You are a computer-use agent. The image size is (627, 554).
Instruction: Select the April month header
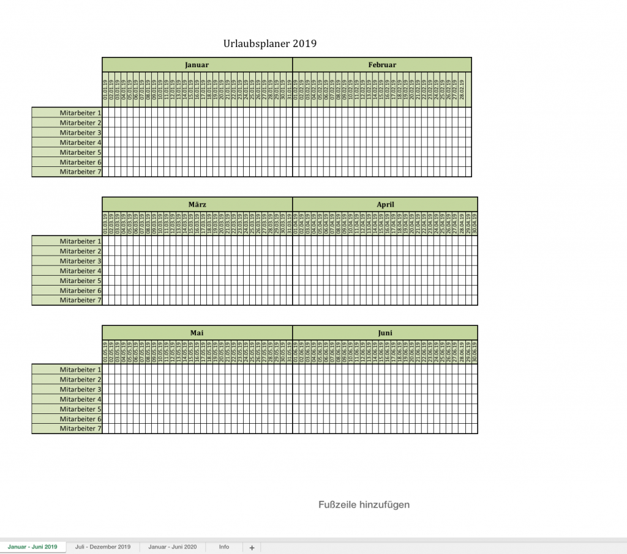click(x=385, y=204)
